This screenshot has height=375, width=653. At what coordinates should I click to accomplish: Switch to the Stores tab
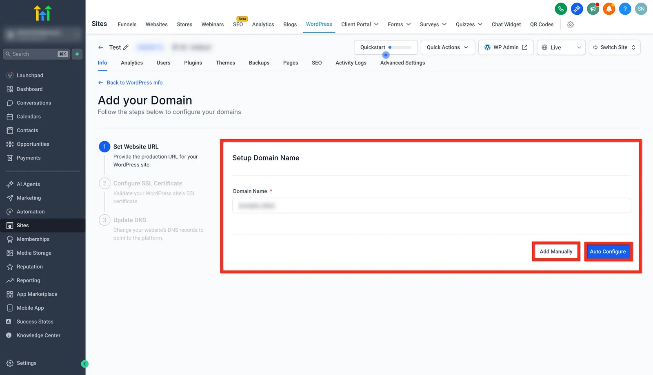pos(184,24)
